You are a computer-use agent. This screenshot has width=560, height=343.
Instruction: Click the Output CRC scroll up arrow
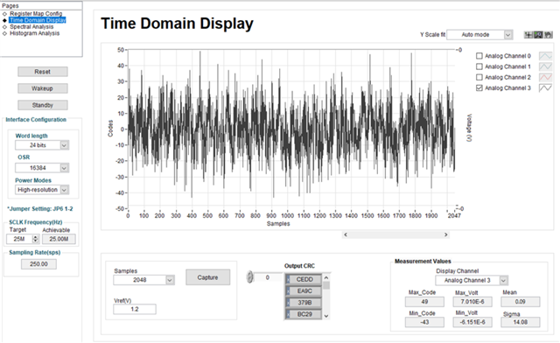tap(326, 277)
